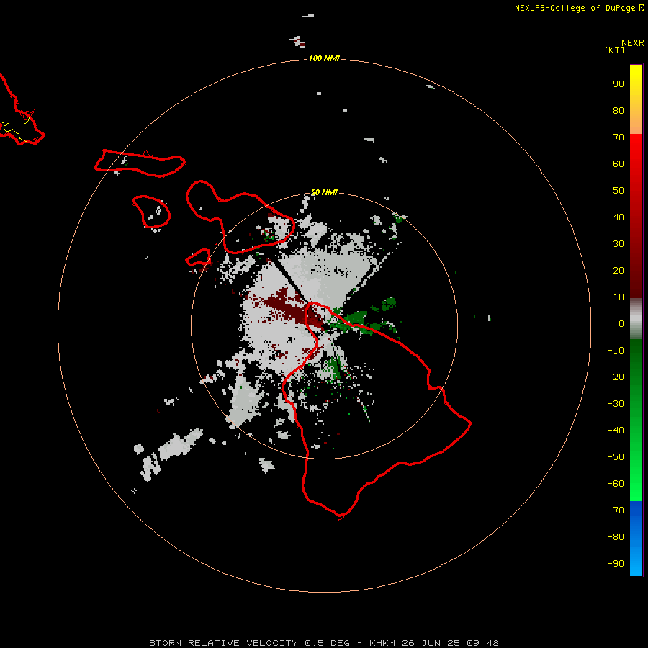Click the 50 value on color scale
The height and width of the screenshot is (648, 648).
[x=618, y=191]
